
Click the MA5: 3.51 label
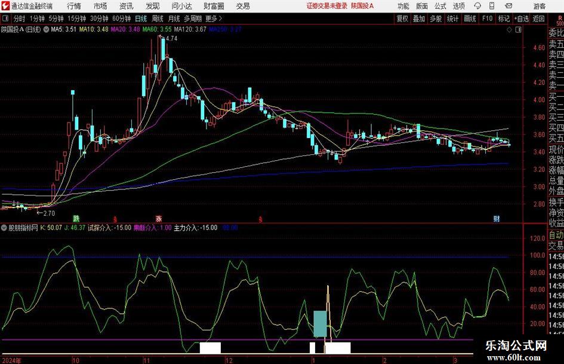coord(64,29)
